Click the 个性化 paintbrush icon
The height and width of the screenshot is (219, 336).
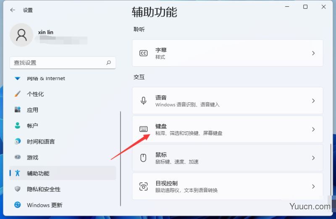pos(17,94)
